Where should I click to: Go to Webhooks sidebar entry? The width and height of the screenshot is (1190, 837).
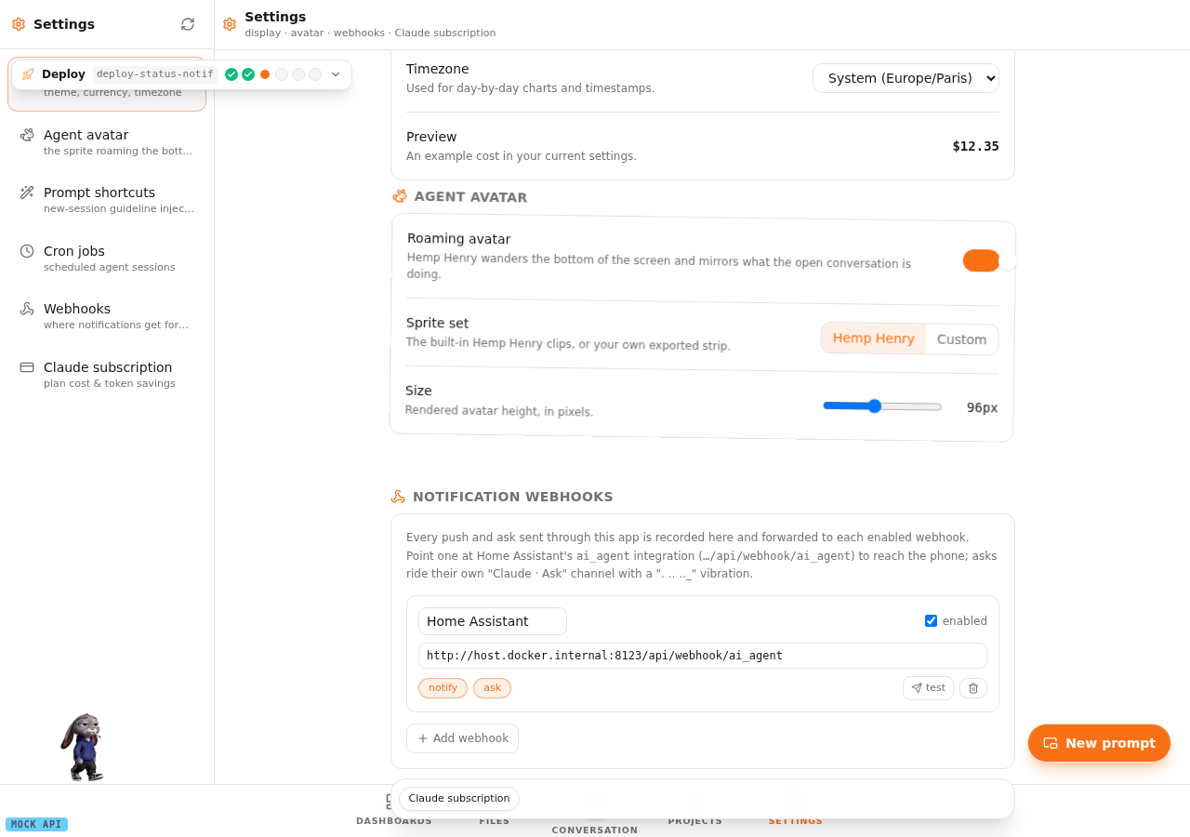[107, 315]
